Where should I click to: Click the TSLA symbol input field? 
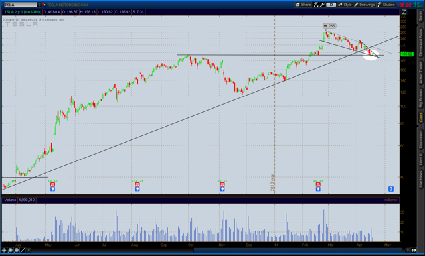[x=21, y=5]
